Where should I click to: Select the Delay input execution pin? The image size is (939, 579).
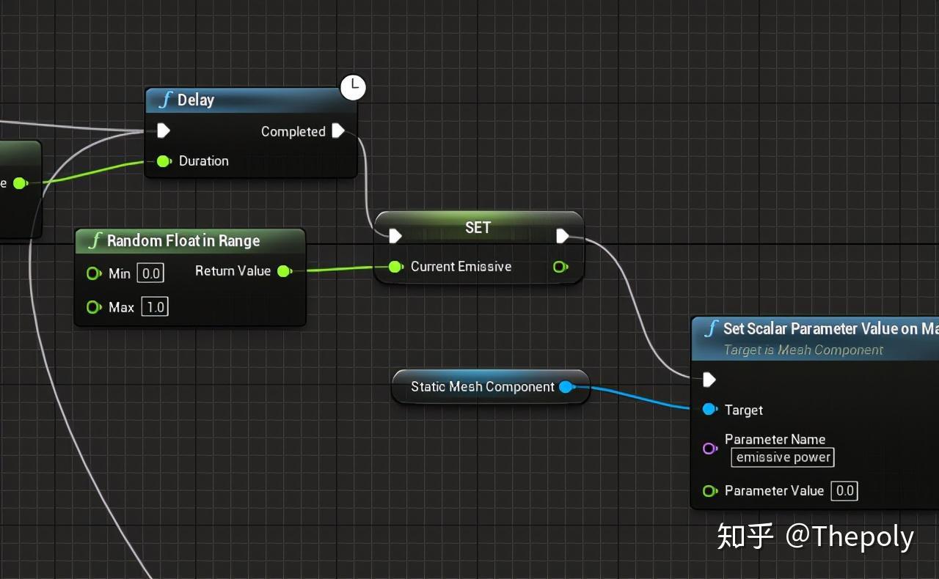pyautogui.click(x=164, y=130)
